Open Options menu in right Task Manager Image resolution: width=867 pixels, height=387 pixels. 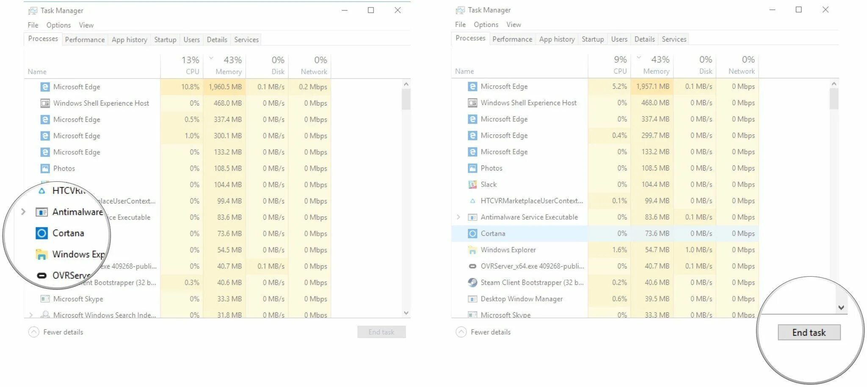click(x=486, y=25)
